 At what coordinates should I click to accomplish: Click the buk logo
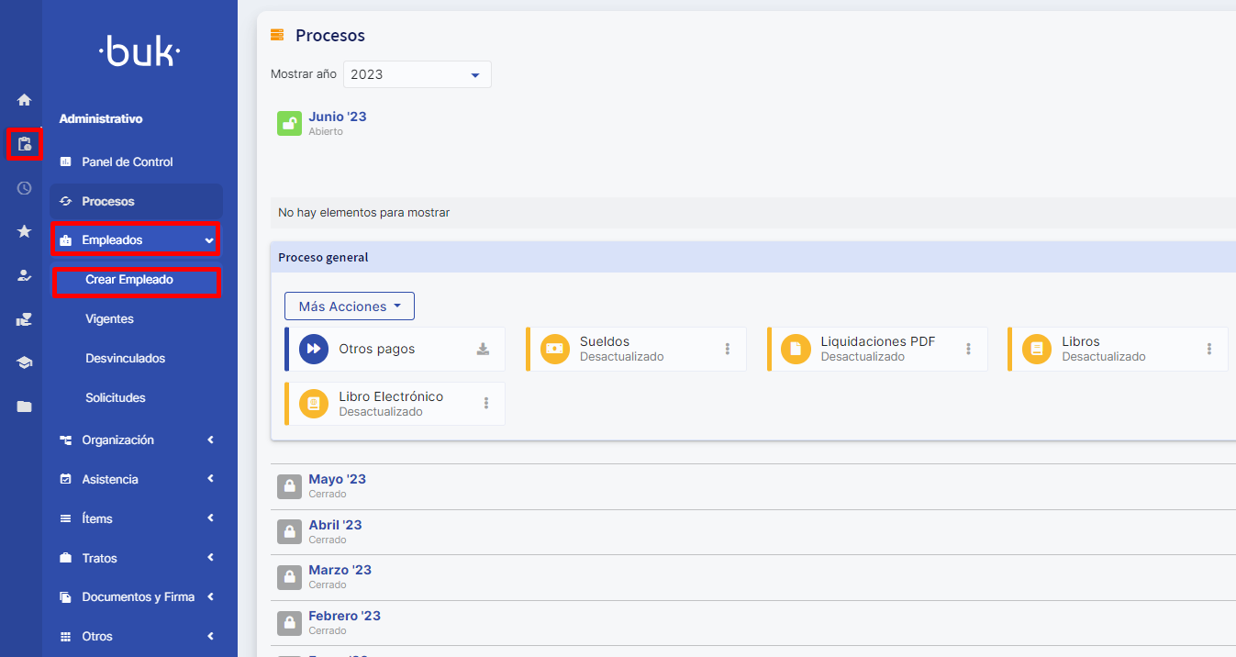pyautogui.click(x=139, y=52)
